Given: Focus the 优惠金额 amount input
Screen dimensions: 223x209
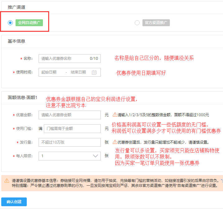Looking at the screenshot, I should (x=69, y=115).
